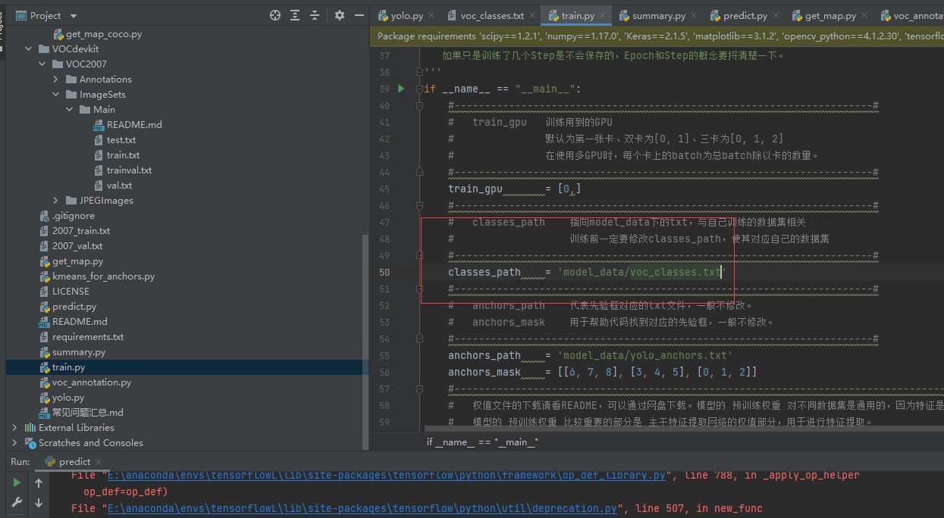The width and height of the screenshot is (944, 518).
Task: Open run settings wrench icon
Action: pyautogui.click(x=17, y=503)
